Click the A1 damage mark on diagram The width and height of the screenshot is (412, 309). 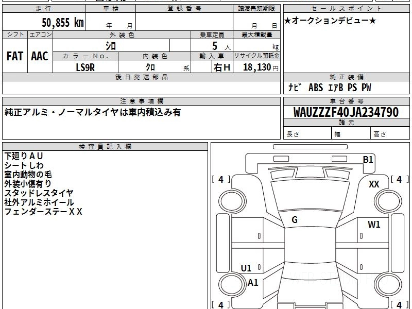pyautogui.click(x=253, y=283)
